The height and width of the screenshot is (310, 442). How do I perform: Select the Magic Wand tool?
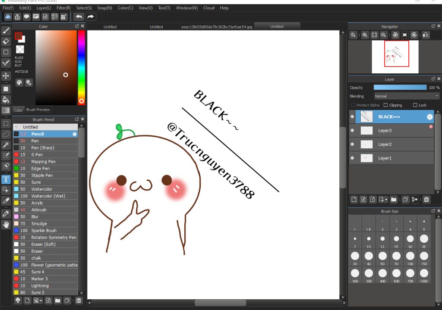pos(6,145)
